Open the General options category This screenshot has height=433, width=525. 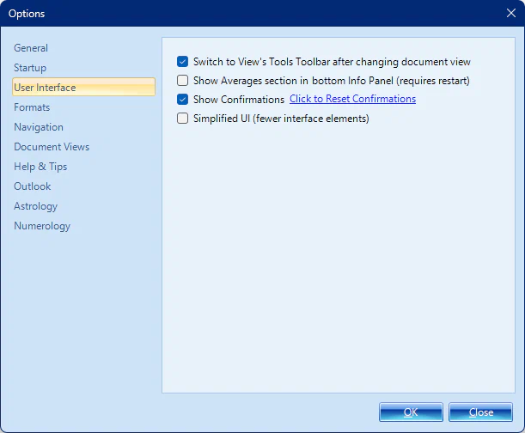tap(31, 48)
